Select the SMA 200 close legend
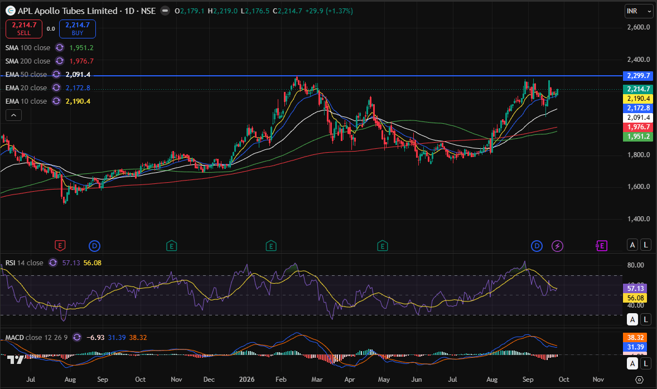Image resolution: width=657 pixels, height=389 pixels. (28, 61)
